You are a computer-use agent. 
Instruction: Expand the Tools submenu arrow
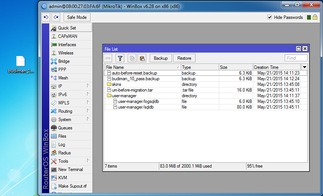click(x=88, y=161)
